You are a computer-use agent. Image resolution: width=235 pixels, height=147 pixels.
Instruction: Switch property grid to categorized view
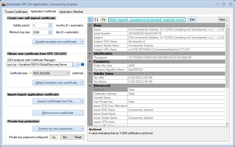(90, 20)
